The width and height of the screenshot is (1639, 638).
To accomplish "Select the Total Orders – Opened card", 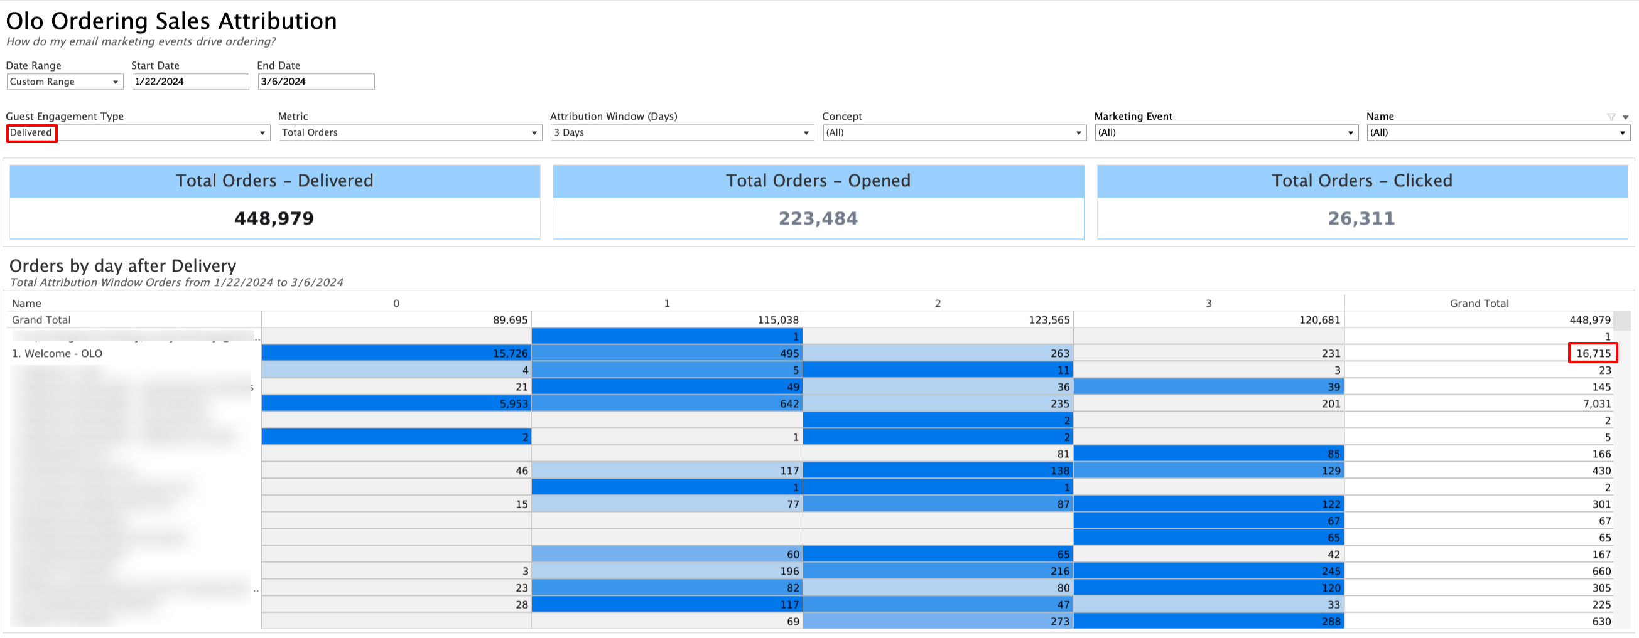I will (x=818, y=202).
